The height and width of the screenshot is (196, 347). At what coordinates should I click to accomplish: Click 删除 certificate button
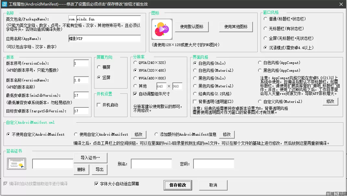[81, 169]
